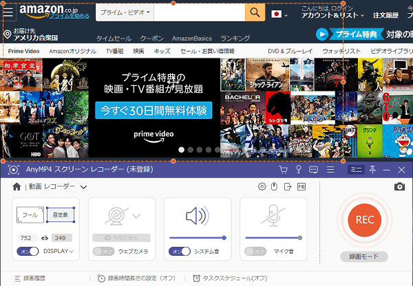Toggle the マイク音 switch on
This screenshot has height=286, width=413.
[255, 251]
